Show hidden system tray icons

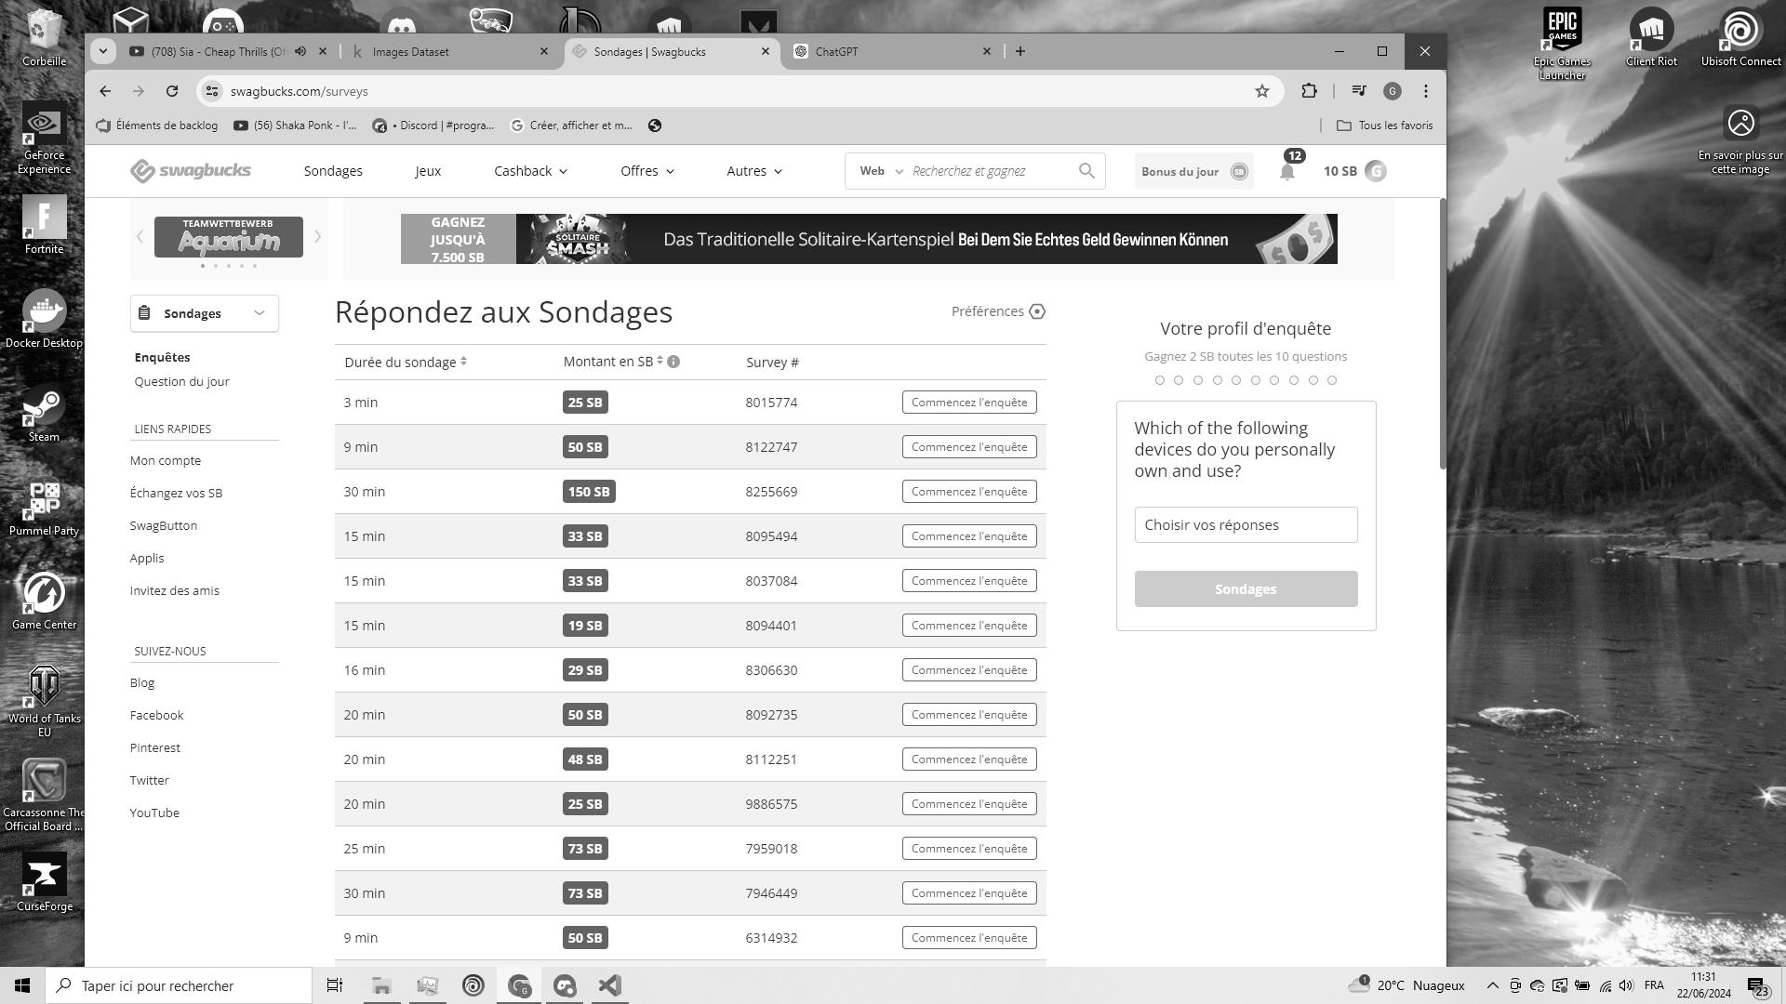(1492, 985)
